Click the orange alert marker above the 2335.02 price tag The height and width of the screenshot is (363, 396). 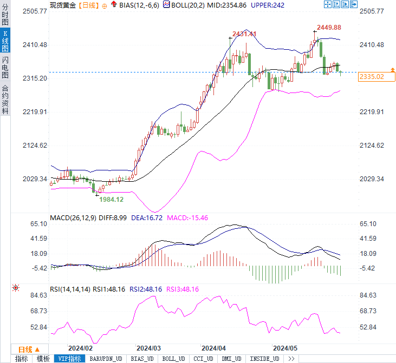(392, 70)
